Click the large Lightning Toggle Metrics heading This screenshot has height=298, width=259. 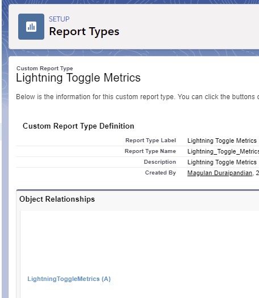[78, 78]
